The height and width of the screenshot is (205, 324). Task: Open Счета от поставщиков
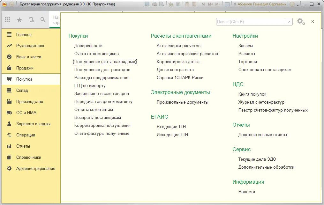click(96, 54)
